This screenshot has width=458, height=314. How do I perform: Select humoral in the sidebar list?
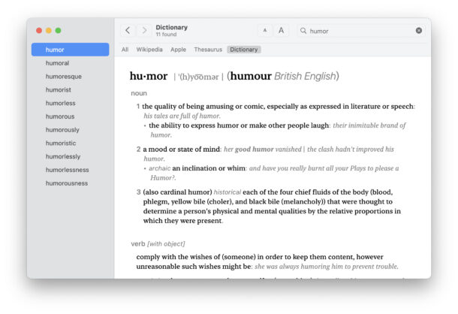57,63
